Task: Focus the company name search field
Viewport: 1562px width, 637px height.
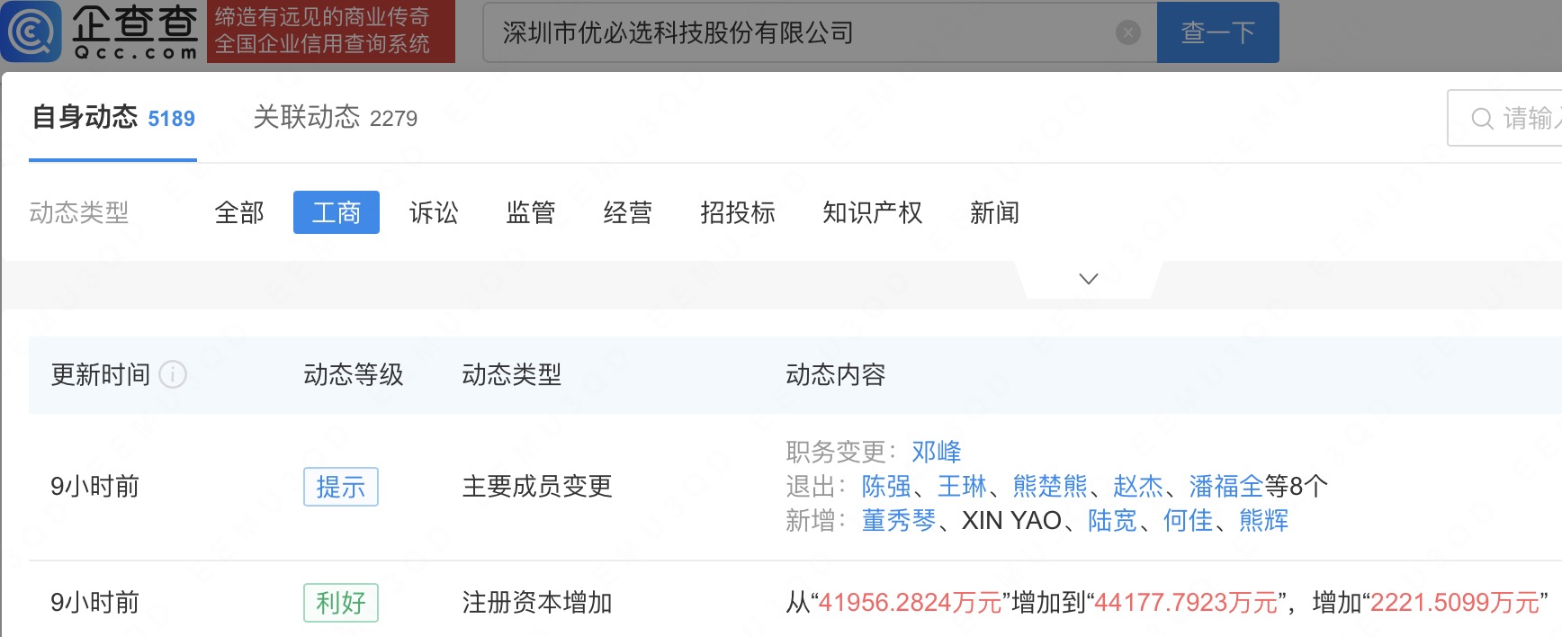Action: coord(820,32)
